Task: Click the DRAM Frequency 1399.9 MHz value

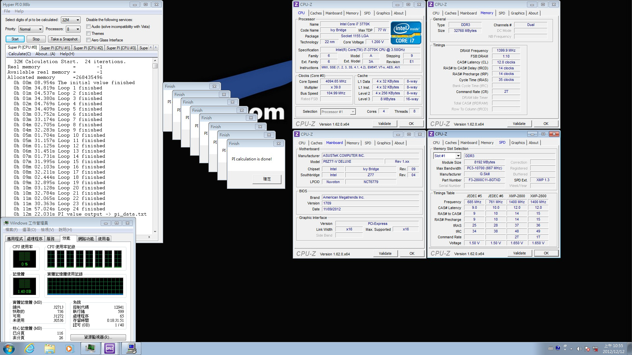Action: [x=506, y=50]
